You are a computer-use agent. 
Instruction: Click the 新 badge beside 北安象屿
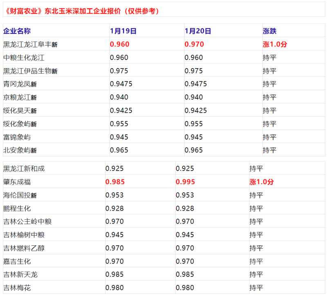(x=34, y=151)
